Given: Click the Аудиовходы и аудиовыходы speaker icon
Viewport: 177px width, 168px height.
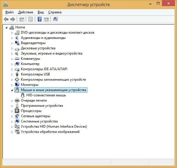Looking at the screenshot, I should (17, 38).
